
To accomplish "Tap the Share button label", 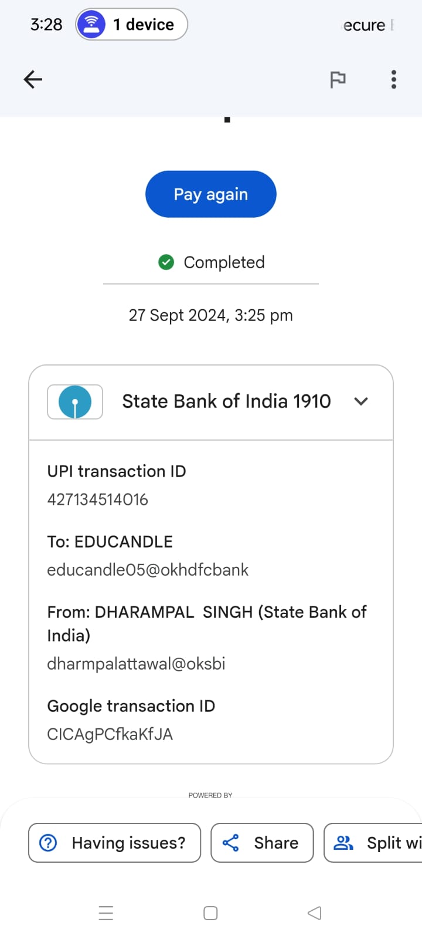I will pos(276,843).
